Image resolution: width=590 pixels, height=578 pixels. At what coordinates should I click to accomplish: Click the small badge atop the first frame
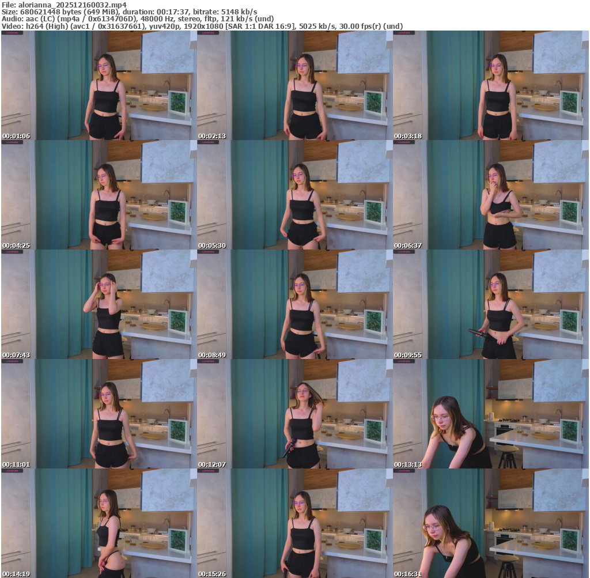click(11, 33)
